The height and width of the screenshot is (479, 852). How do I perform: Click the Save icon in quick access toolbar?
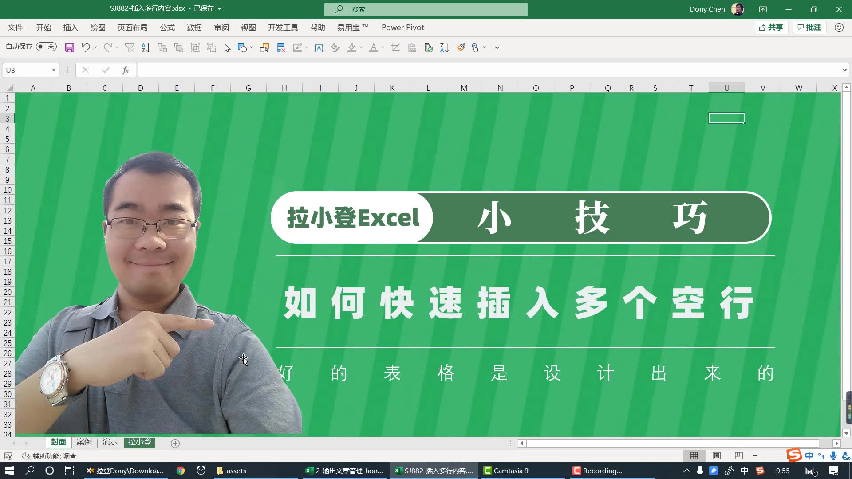click(x=70, y=48)
